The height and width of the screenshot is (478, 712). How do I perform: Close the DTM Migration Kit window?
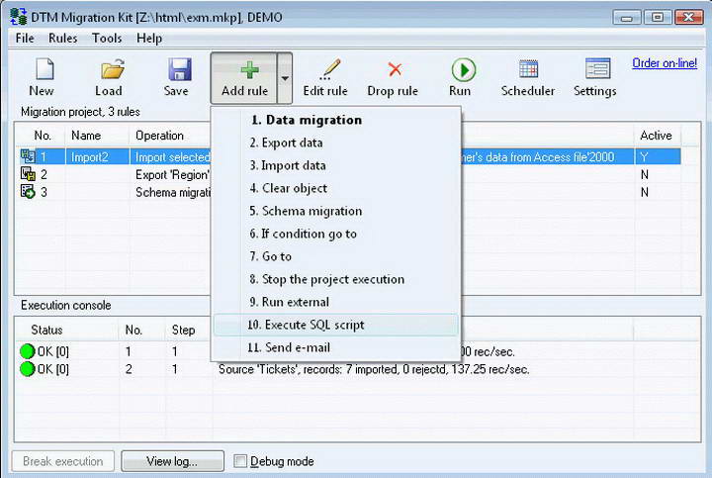click(688, 17)
